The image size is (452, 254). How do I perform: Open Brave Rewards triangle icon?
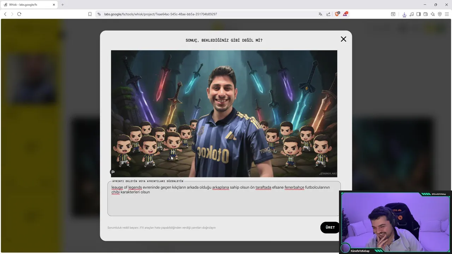coord(345,14)
